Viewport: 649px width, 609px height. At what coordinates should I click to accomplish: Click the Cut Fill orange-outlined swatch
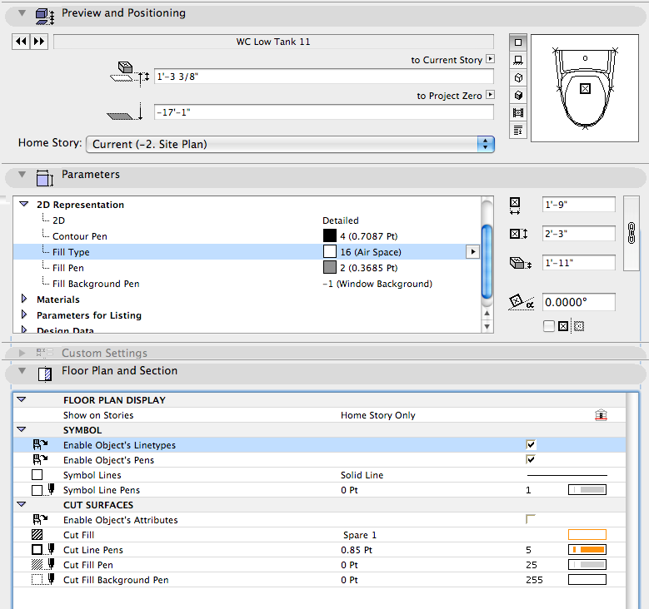point(587,535)
